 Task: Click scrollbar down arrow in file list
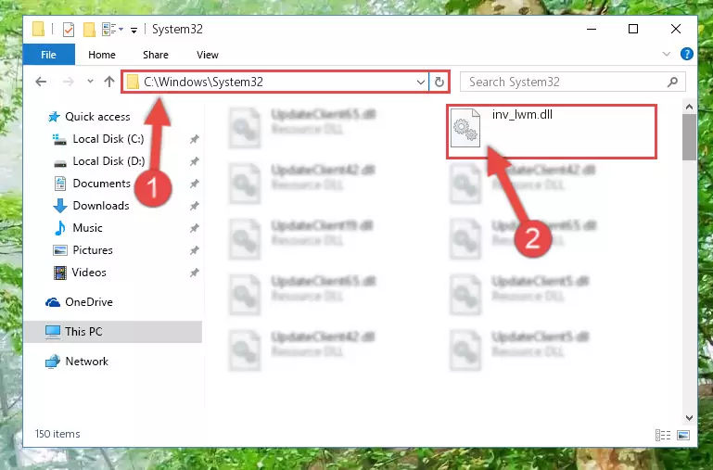pyautogui.click(x=689, y=418)
